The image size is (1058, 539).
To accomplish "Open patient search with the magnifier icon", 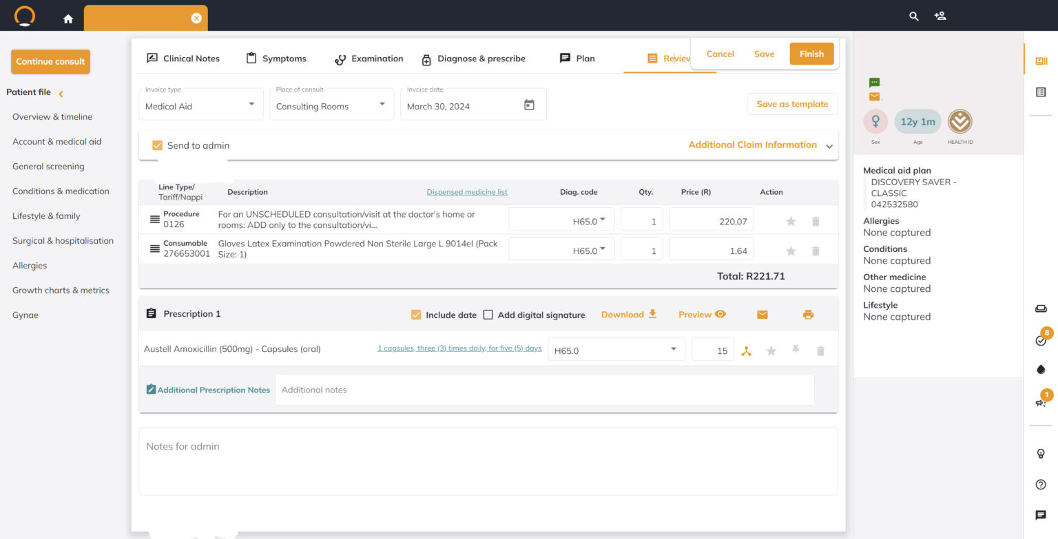I will click(x=913, y=15).
